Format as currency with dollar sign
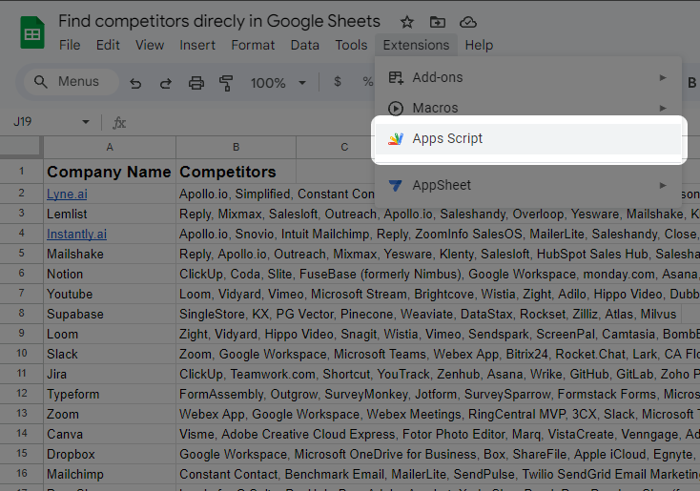The image size is (700, 491). pos(338,82)
